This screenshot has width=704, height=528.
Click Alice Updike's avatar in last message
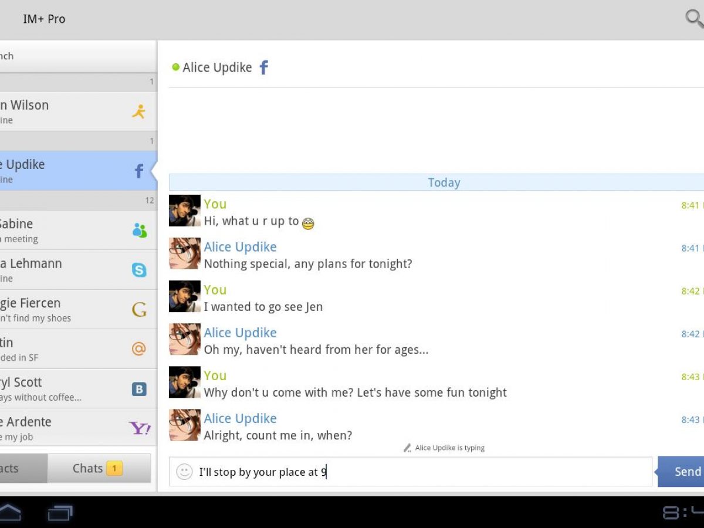185,425
